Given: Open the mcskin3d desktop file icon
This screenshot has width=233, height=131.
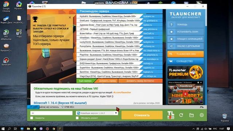Looking at the screenshot, I should (19, 20).
